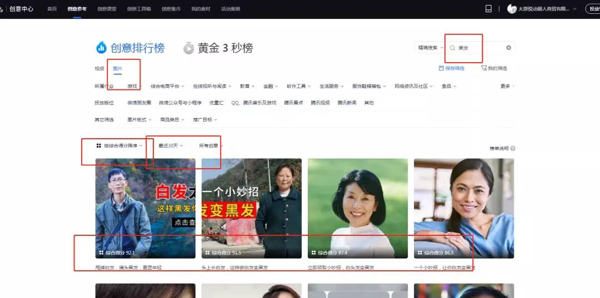Click the 黄金3秒榜 stopwatch icon
The image size is (600, 298).
[189, 48]
